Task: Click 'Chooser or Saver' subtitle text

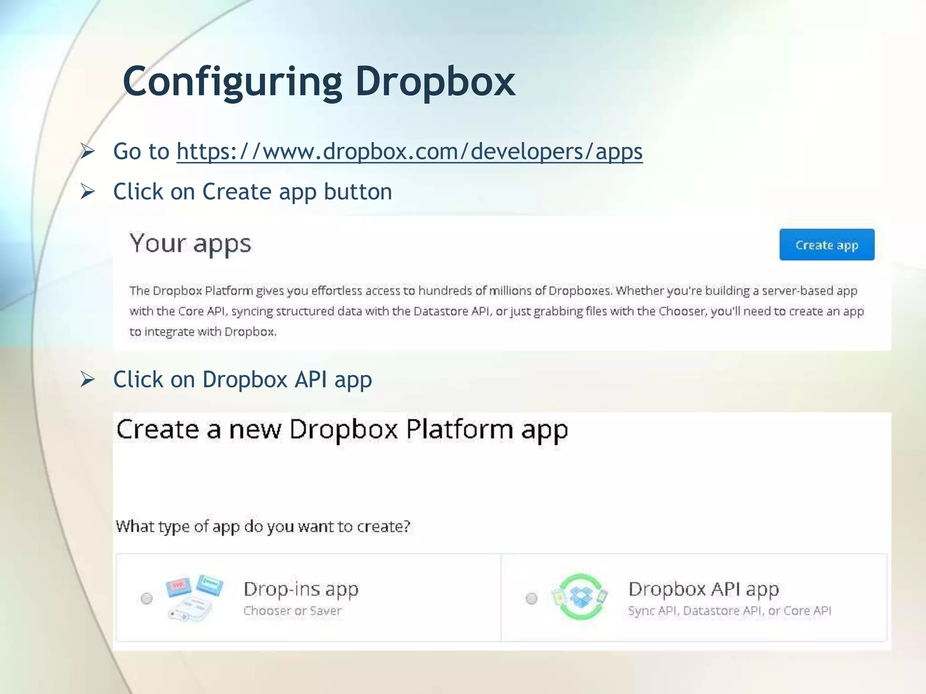Action: (293, 611)
